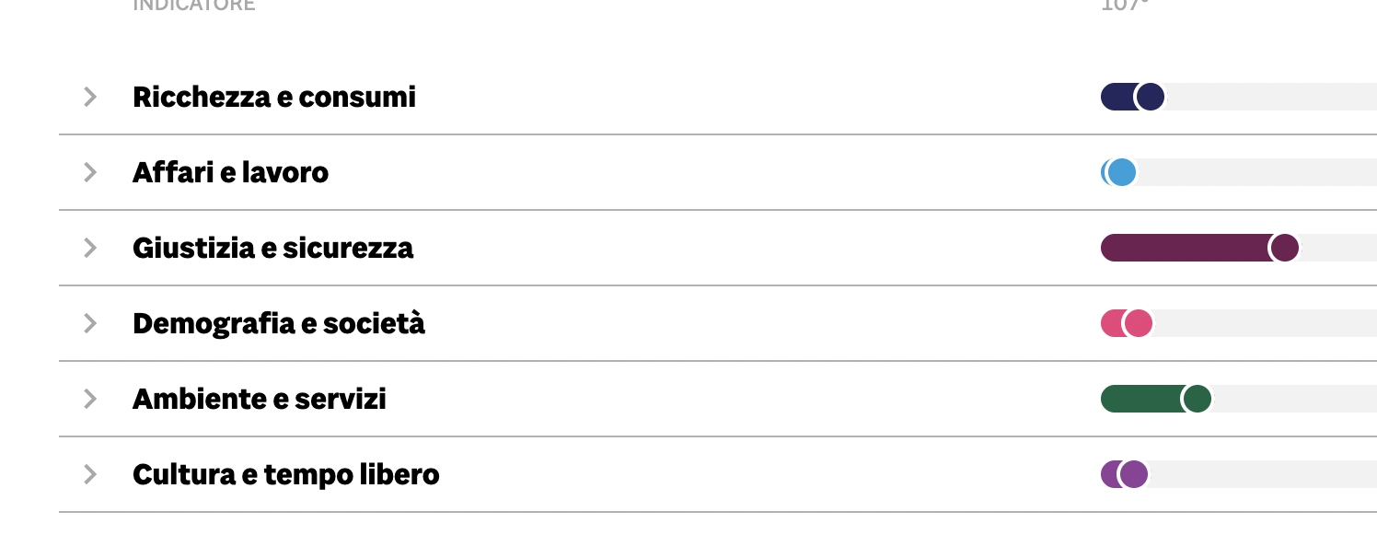Click the light blue Affari bar knob
Viewport: 1377px width, 558px height.
tap(1121, 172)
